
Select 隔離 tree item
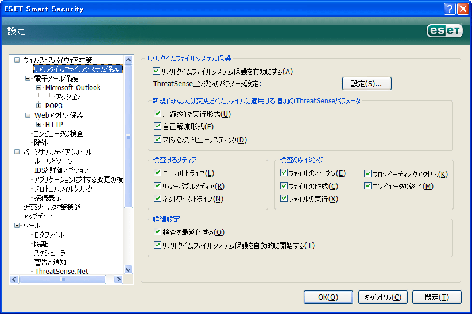pos(41,244)
